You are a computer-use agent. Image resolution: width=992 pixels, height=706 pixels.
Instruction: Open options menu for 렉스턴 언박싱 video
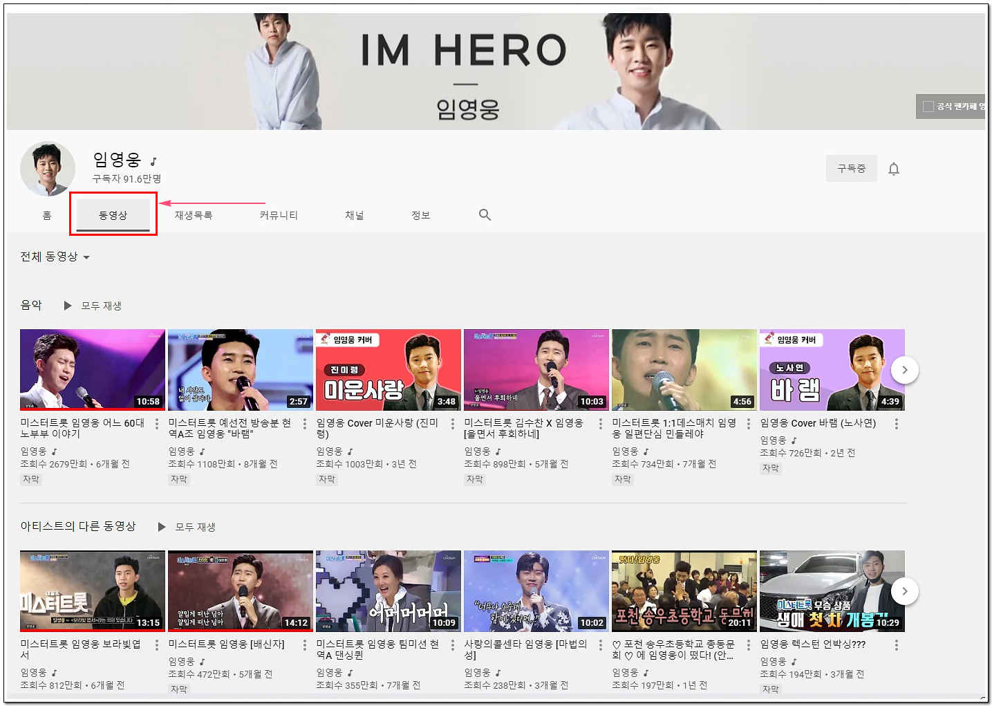[897, 645]
